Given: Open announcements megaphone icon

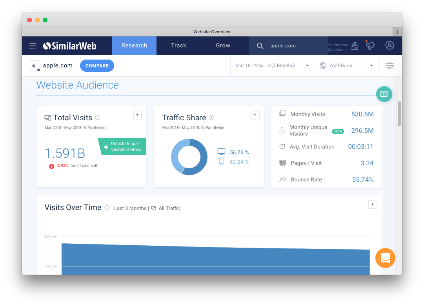Looking at the screenshot, I should click(370, 45).
